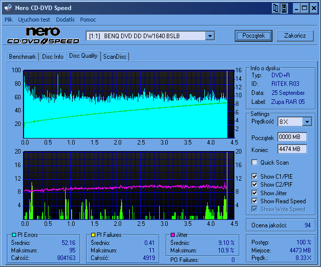Click the 8X speed value field

290,121
